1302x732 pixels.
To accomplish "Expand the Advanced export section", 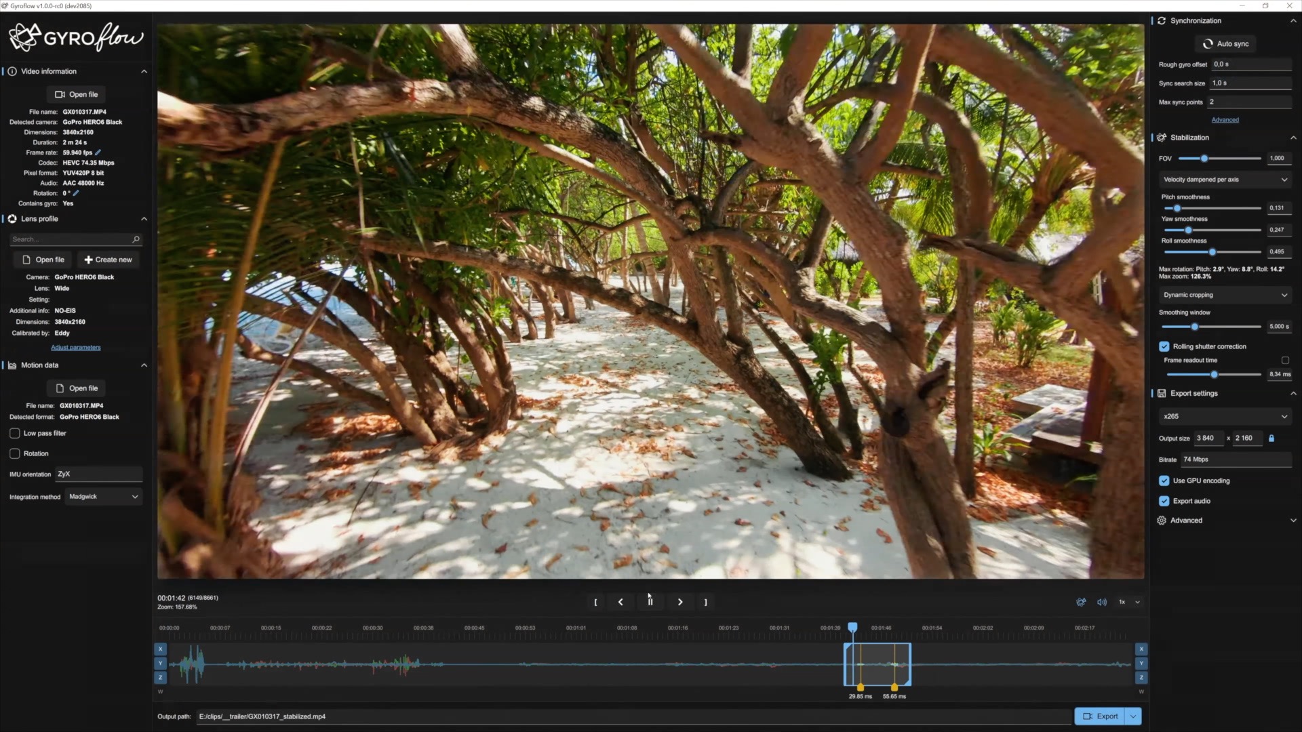I will click(x=1293, y=521).
